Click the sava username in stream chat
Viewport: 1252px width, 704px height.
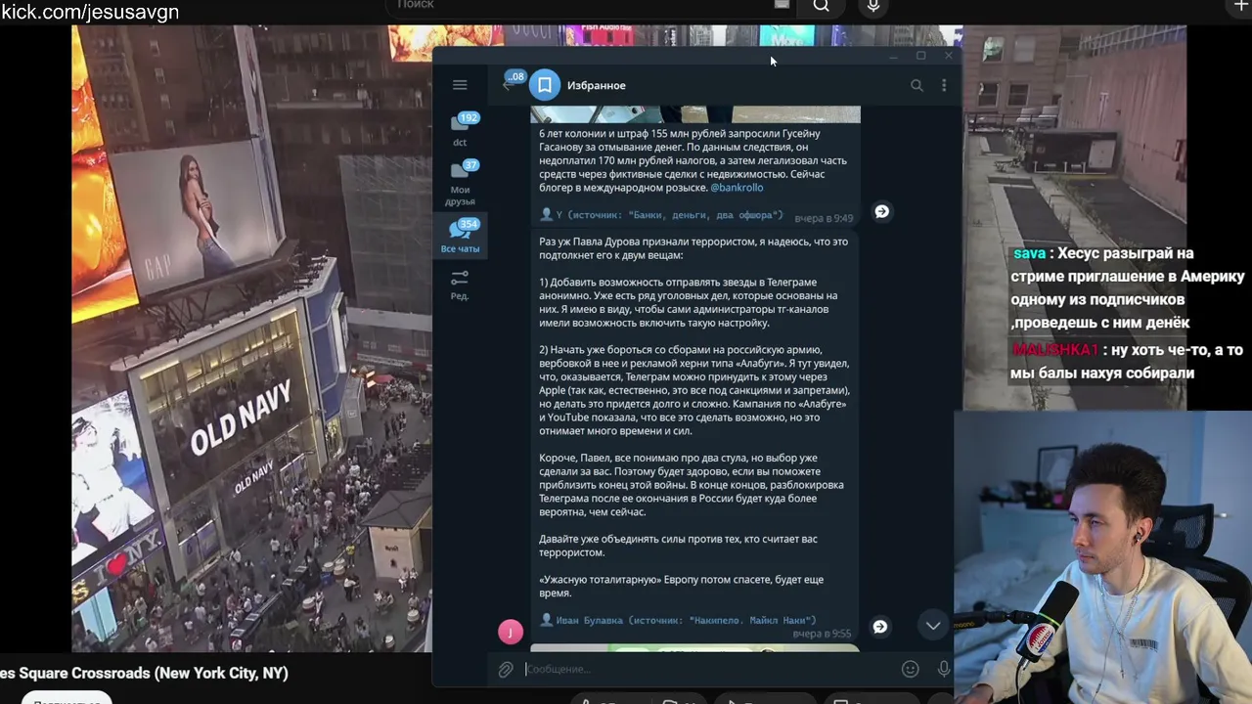(x=1029, y=253)
